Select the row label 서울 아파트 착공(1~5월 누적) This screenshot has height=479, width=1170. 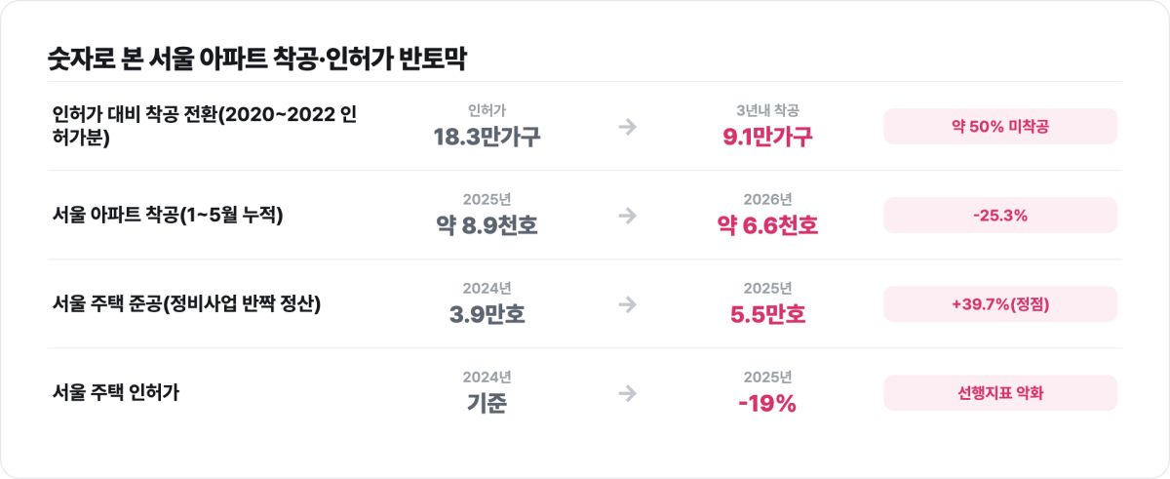point(168,216)
